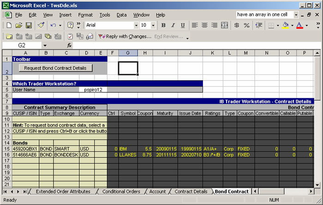323x205 pixels.
Task: Click in the formula bar input
Action: (197, 46)
